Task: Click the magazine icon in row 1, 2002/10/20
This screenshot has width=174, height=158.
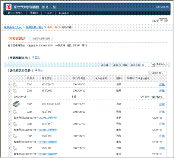Action: click(15, 85)
